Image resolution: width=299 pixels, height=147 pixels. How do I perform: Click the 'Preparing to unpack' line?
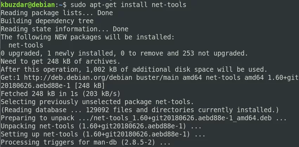click(144, 118)
